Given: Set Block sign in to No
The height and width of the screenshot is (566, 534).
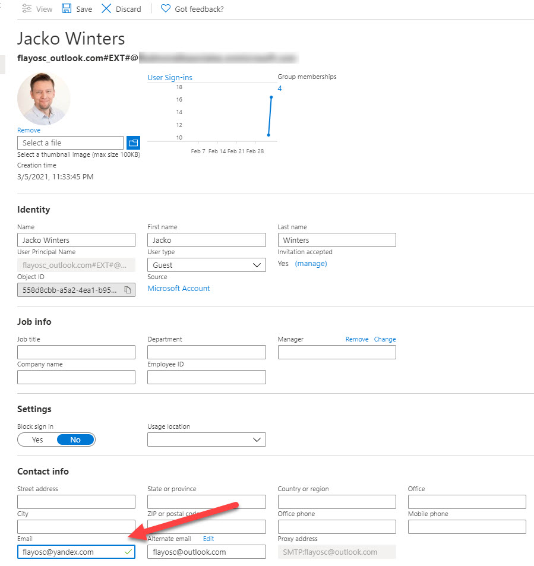Looking at the screenshot, I should pyautogui.click(x=75, y=440).
